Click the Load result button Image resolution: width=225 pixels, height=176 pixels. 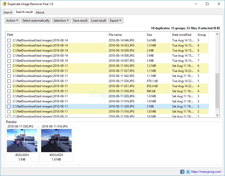click(99, 21)
